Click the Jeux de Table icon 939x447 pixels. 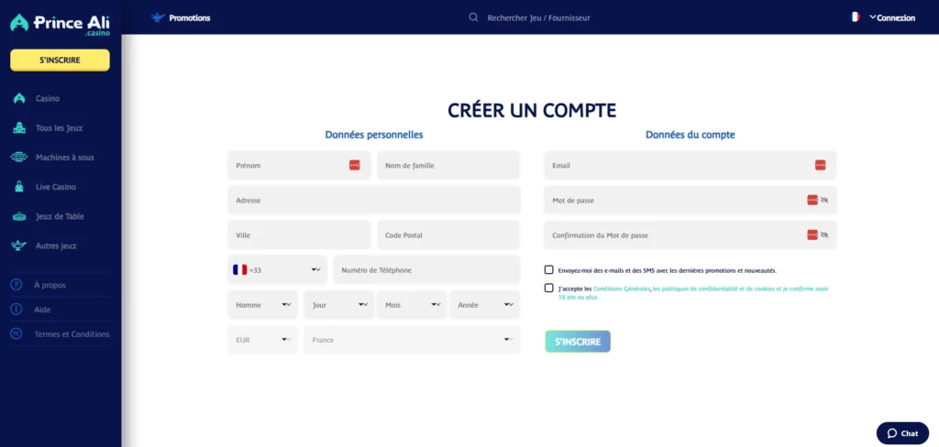pos(19,217)
